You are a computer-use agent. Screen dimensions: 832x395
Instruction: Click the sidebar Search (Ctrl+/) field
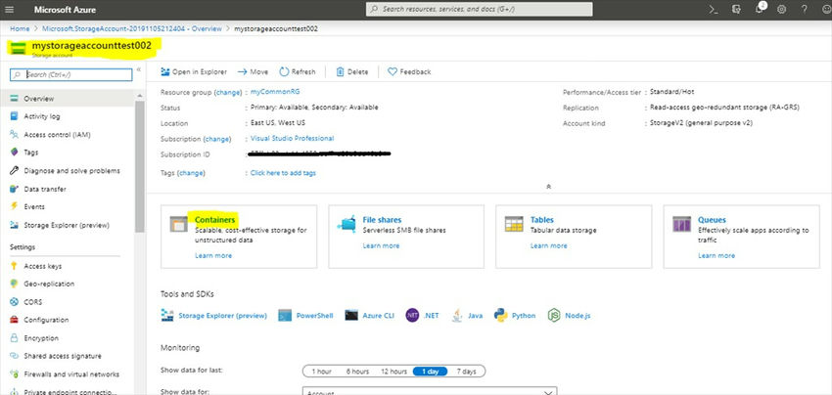71,74
